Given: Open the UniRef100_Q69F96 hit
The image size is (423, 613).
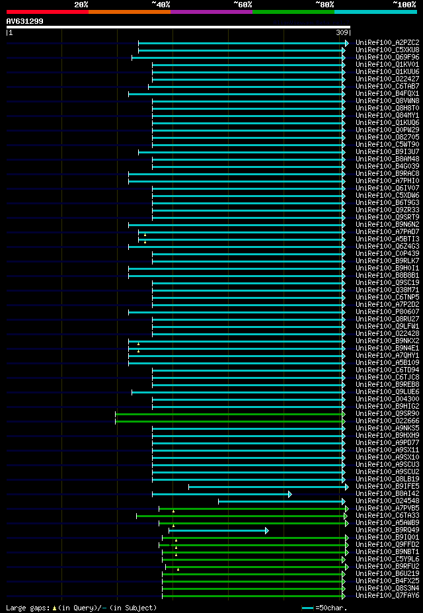Looking at the screenshot, I should (x=387, y=58).
